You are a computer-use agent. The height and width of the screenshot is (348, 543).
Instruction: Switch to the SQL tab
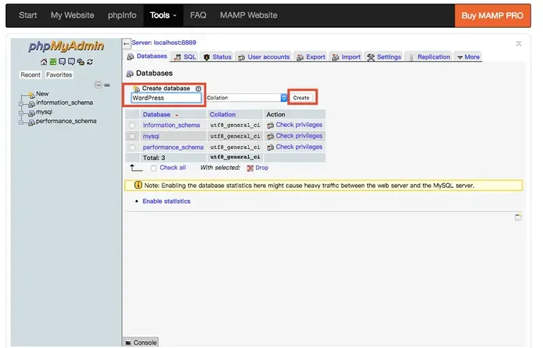pos(185,57)
